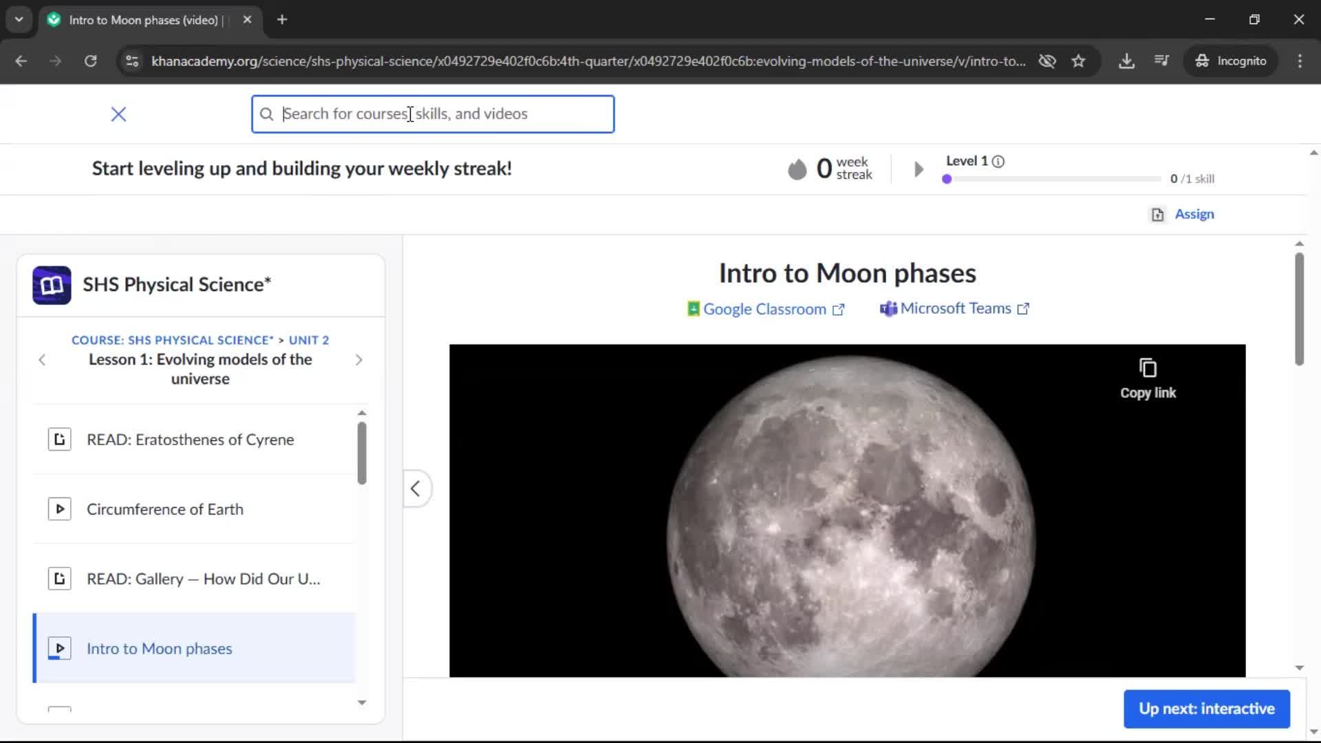Open the SHS Physical Science* course title
The height and width of the screenshot is (743, 1321).
[x=177, y=284]
